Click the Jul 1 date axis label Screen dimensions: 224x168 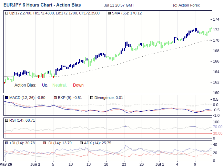point(159,164)
